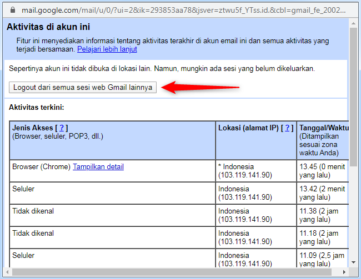Click the 13.42 (2 menit yang lalu) cell
This screenshot has width=361, height=279.
[x=323, y=193]
